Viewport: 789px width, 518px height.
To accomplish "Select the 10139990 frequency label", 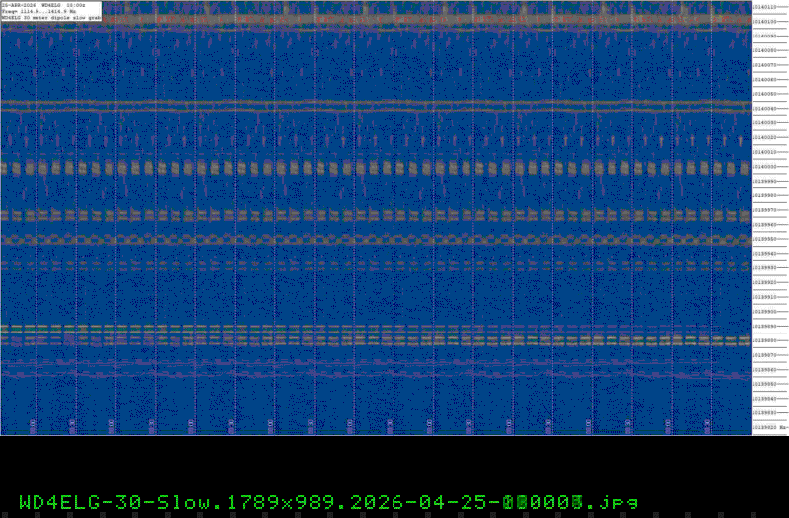I will coord(763,182).
